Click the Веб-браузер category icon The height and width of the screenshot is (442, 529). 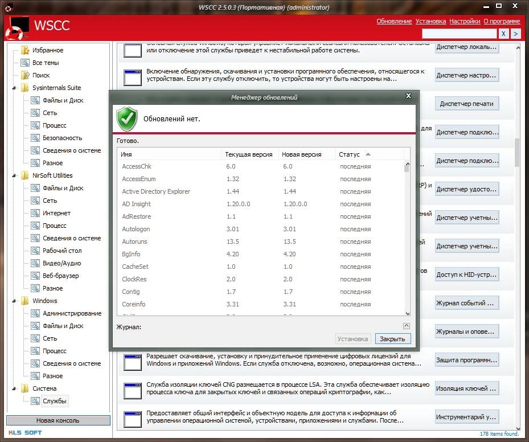coord(35,276)
